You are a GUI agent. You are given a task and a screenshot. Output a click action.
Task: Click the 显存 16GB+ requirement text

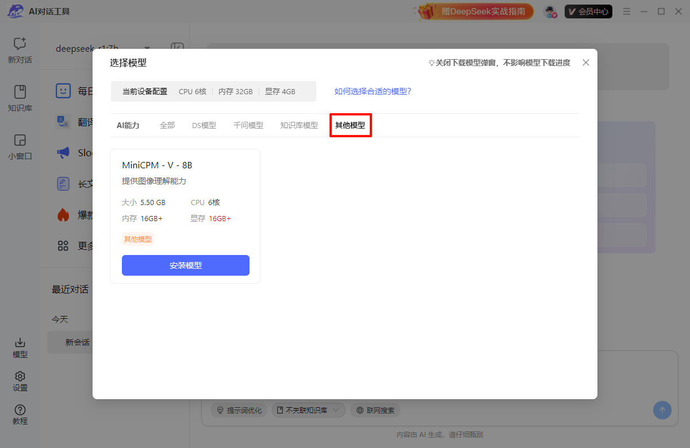click(x=211, y=218)
